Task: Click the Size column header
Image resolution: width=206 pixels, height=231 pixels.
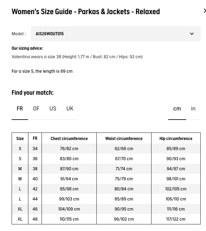Action: point(20,138)
